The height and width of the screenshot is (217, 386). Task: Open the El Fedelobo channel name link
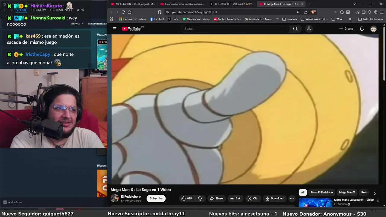(129, 197)
